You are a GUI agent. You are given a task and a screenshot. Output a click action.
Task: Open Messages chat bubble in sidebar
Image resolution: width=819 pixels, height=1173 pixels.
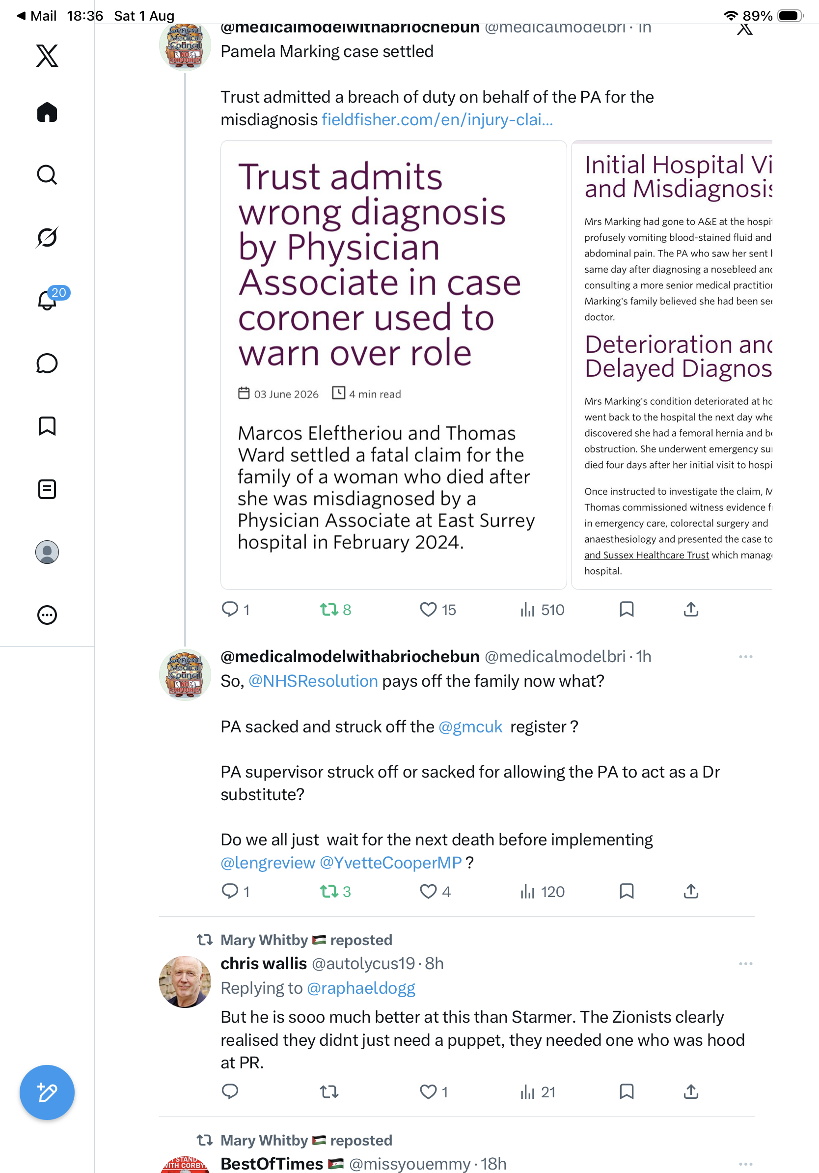point(47,363)
